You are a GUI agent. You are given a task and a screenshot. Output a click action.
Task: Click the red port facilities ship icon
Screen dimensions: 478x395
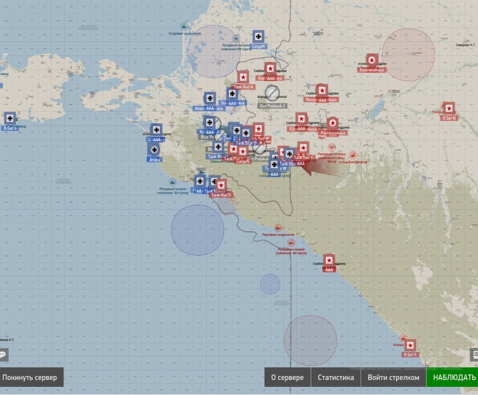click(x=278, y=227)
